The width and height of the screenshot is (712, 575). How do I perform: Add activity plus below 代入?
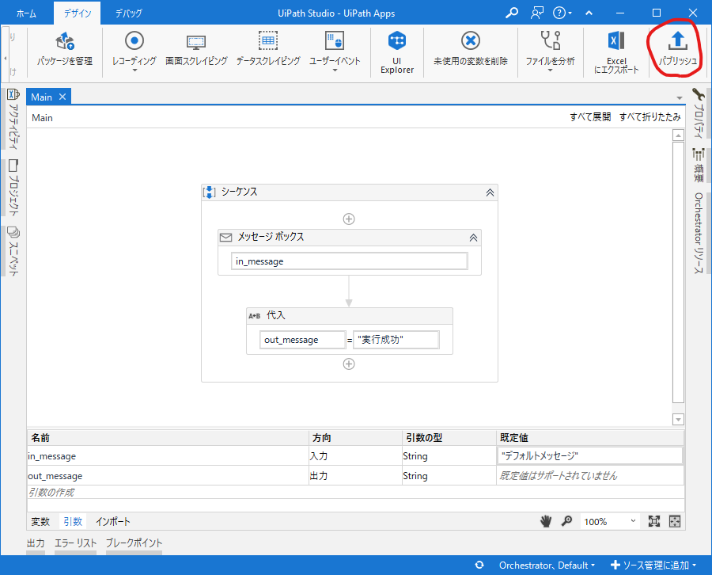click(x=349, y=364)
